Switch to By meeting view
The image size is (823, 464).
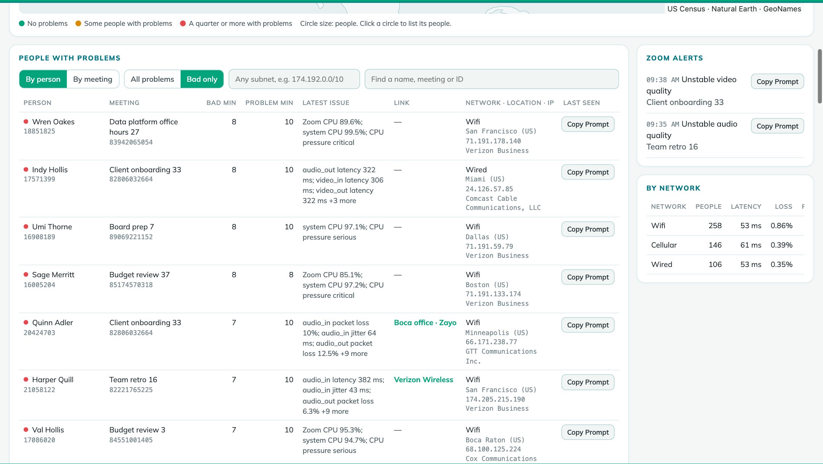tap(93, 79)
